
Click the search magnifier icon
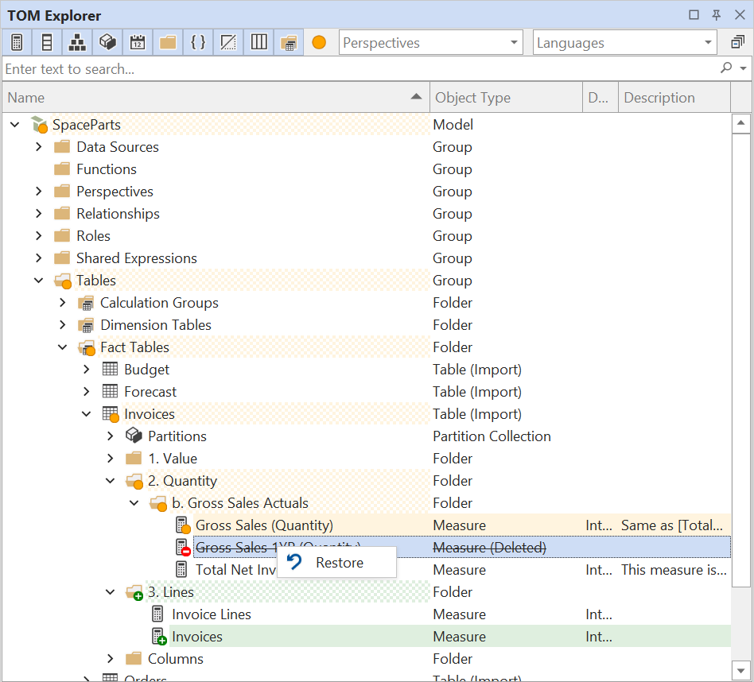point(726,68)
